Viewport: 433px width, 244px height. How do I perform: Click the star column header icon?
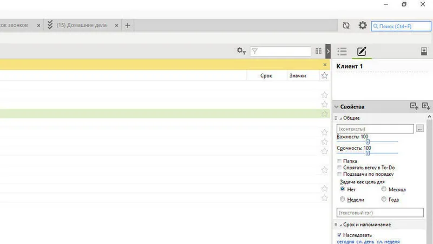point(324,75)
